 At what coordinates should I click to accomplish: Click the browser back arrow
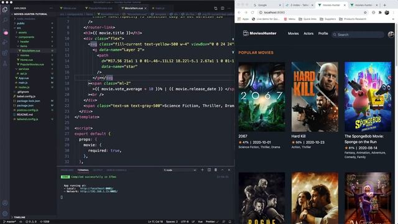point(239,12)
